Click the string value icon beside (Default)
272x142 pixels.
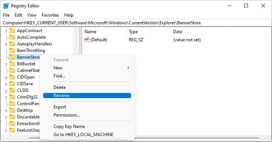pyautogui.click(x=87, y=39)
